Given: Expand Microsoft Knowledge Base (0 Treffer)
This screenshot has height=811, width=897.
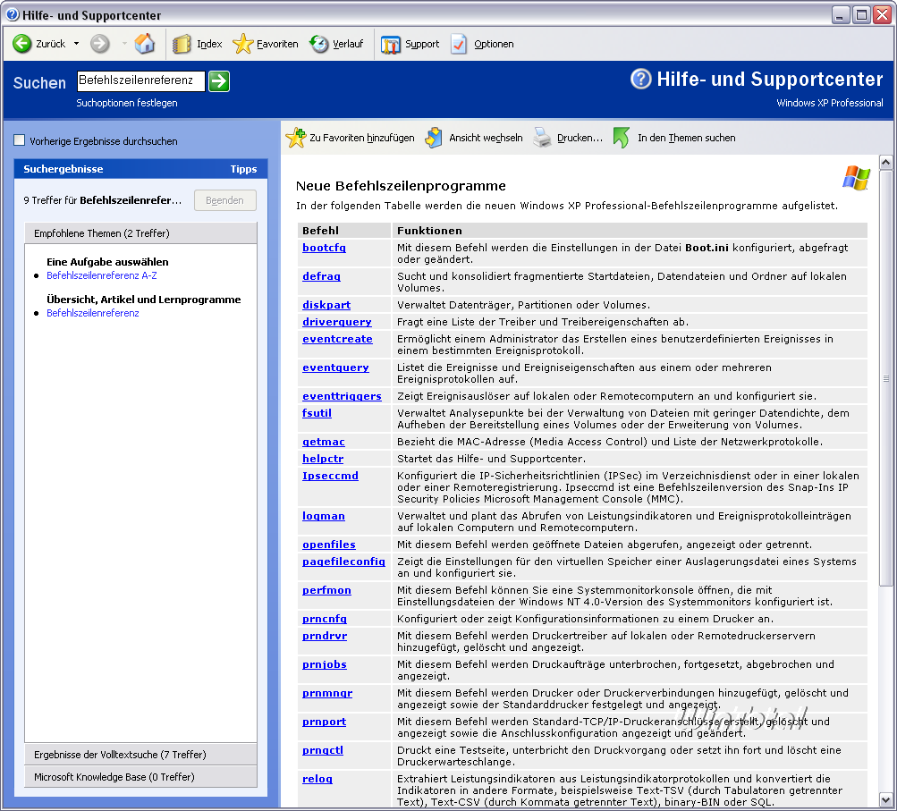Looking at the screenshot, I should click(x=140, y=777).
